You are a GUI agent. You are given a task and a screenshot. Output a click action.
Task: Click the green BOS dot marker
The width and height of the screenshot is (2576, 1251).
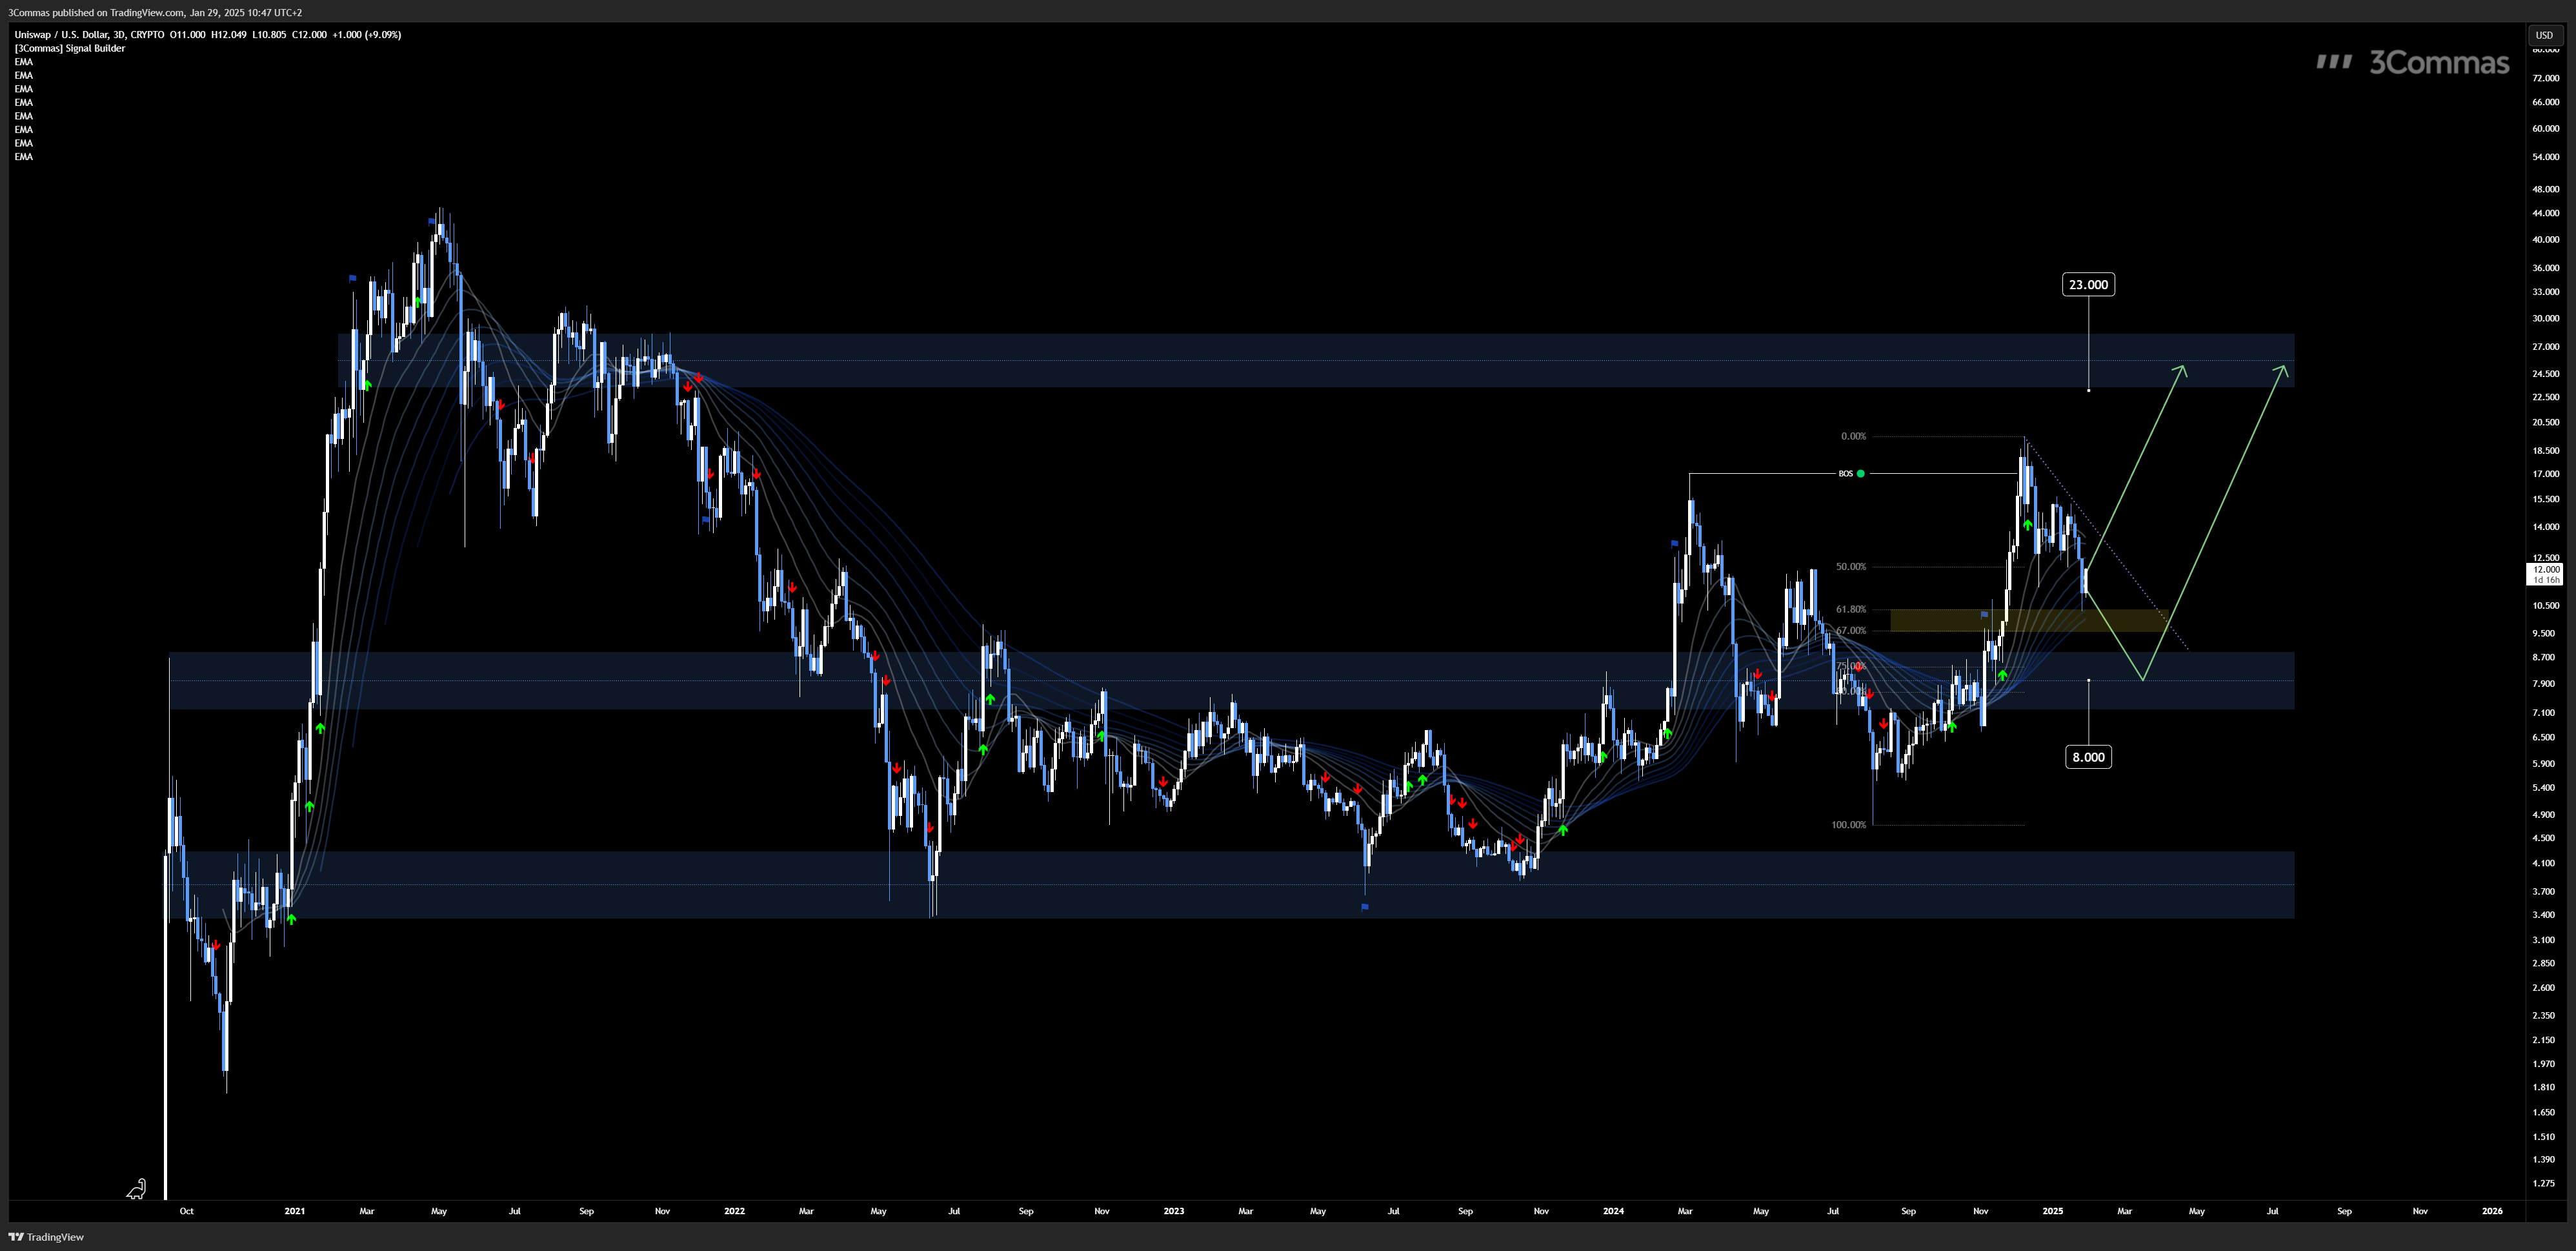[1860, 473]
